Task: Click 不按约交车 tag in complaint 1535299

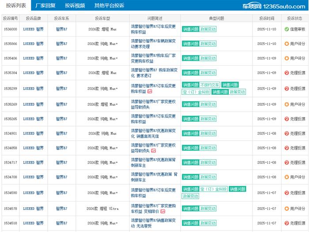Action: tap(210, 85)
